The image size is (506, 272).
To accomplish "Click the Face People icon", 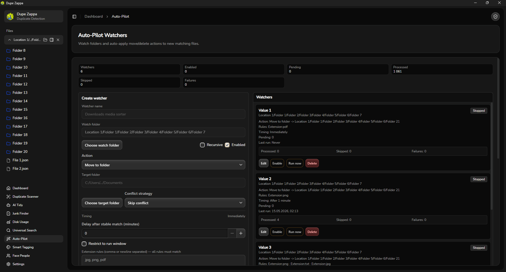I will point(8,256).
